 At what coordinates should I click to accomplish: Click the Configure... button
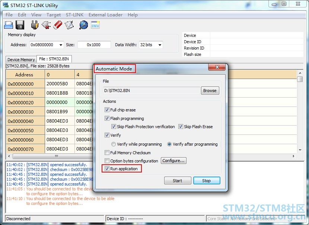pyautogui.click(x=173, y=161)
